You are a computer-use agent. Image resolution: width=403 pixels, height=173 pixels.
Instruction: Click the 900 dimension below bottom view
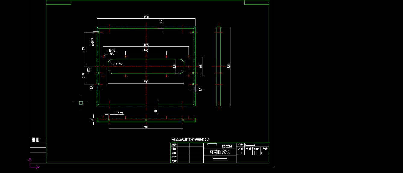[146, 127]
